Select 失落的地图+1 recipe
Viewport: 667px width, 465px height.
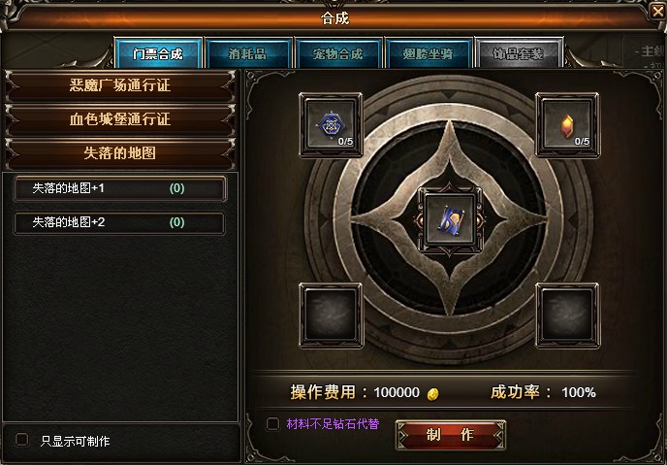click(119, 188)
